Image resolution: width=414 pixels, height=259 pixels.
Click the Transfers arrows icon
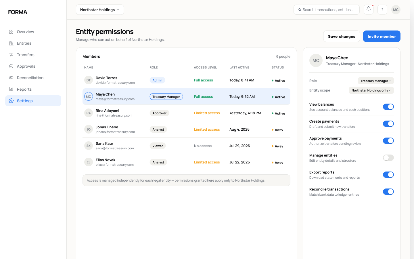[11, 55]
